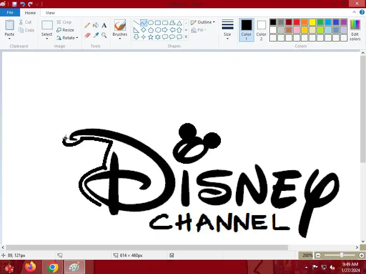Choose the Up arrow shape
This screenshot has width=366, height=274.
click(179, 30)
